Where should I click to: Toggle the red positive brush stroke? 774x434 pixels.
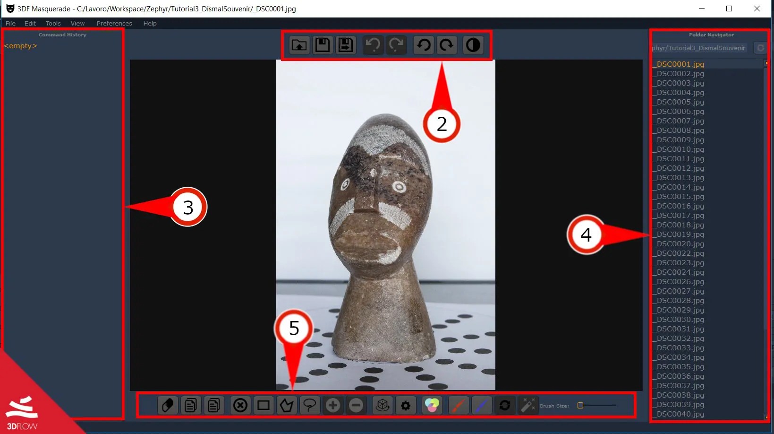coord(458,405)
